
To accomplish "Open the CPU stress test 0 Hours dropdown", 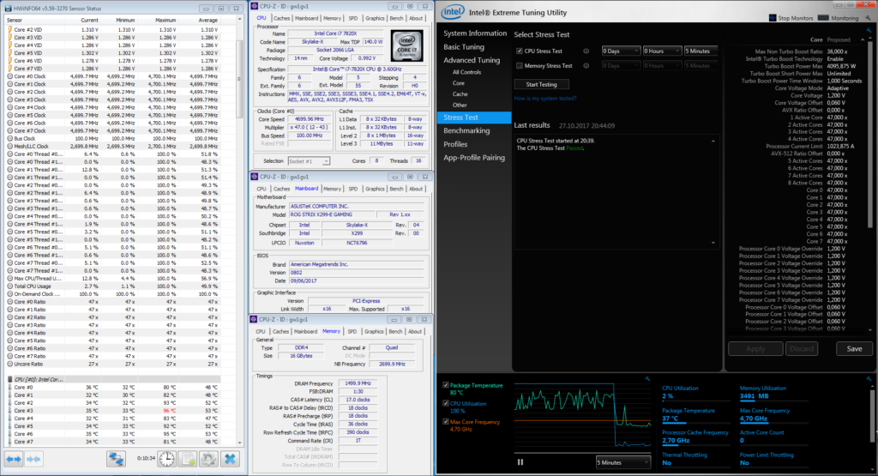I will click(662, 51).
